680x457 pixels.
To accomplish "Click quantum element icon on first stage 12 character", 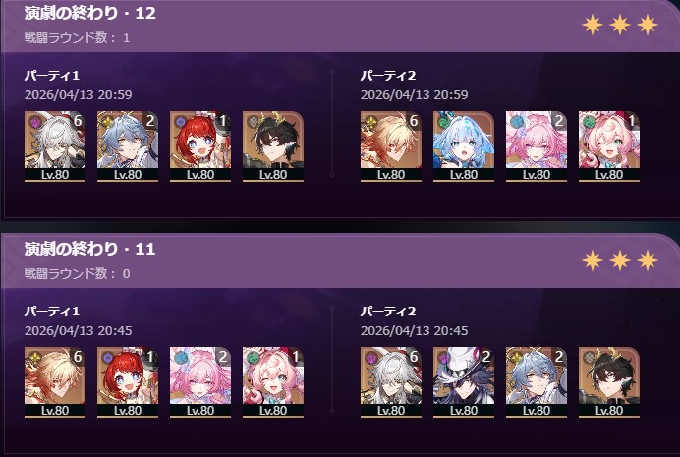I will pyautogui.click(x=34, y=122).
